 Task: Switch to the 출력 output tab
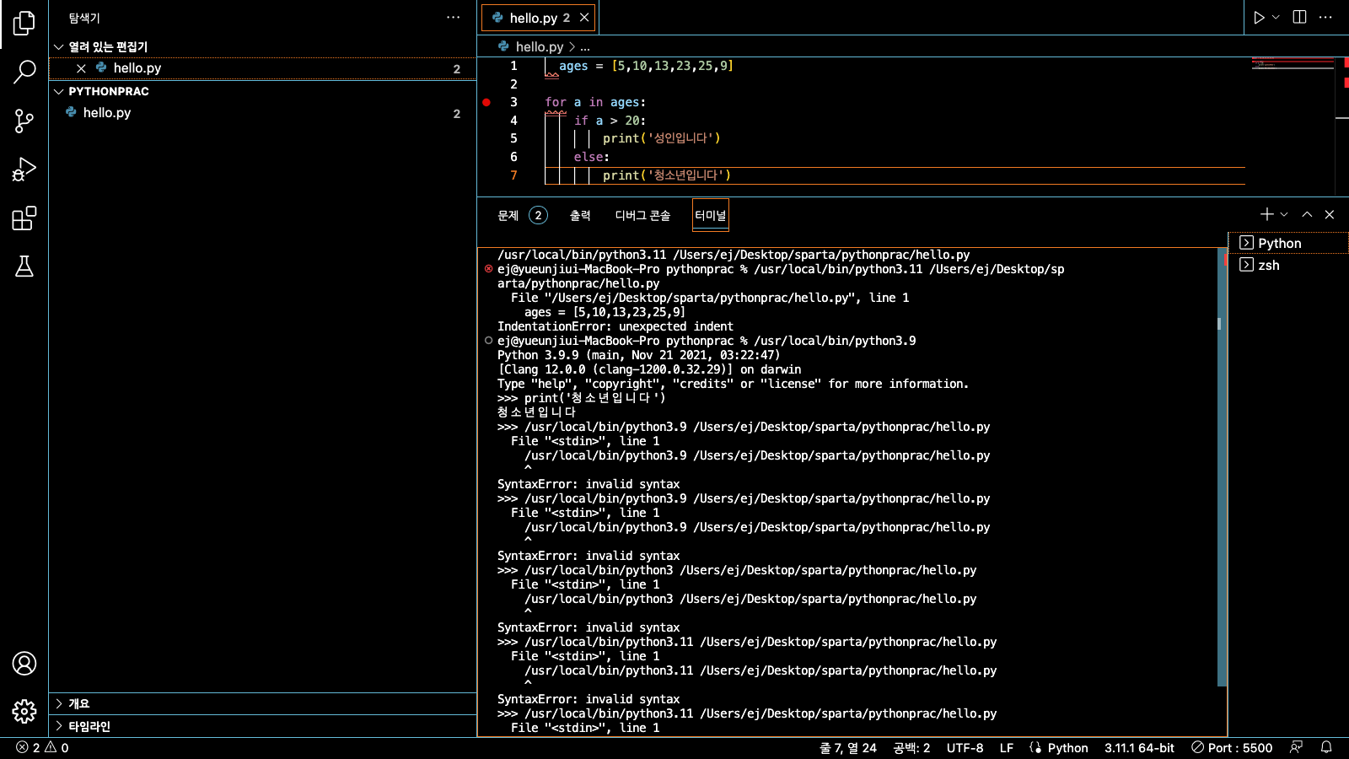point(580,216)
